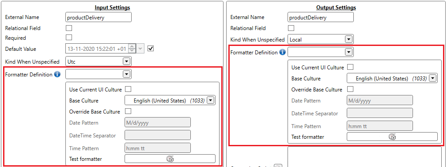This screenshot has height=167, width=447.
Task: Click Default Value datetime stepper arrows
Action: point(132,49)
